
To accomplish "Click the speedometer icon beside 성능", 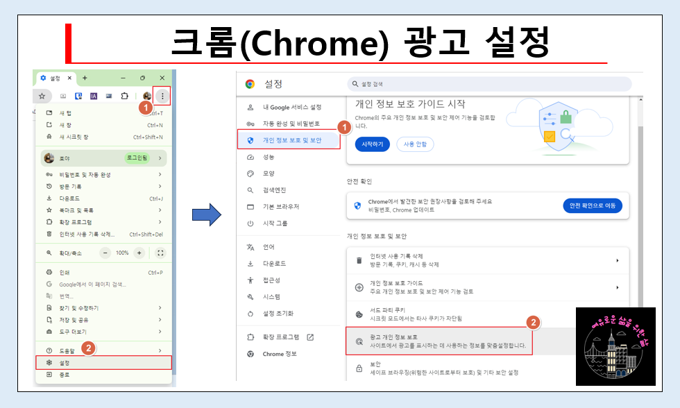I will (x=250, y=157).
